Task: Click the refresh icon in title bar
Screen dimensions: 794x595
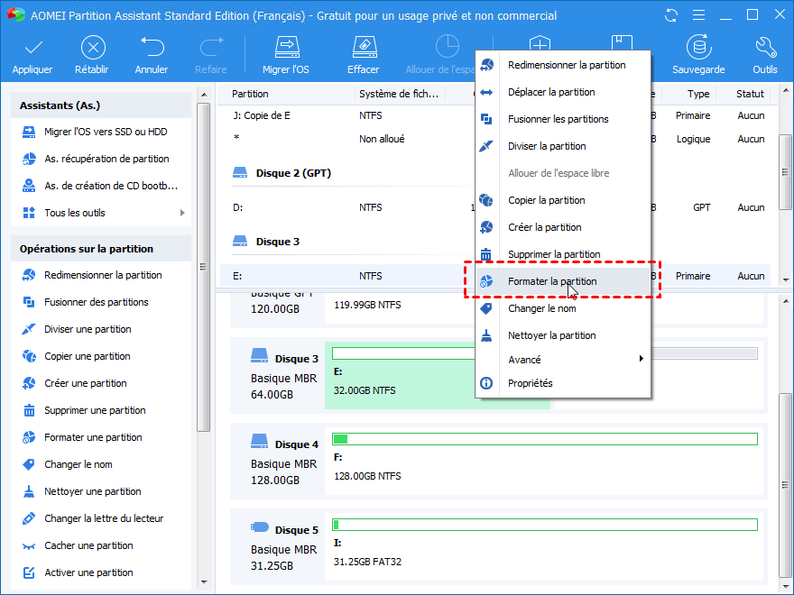Action: pyautogui.click(x=670, y=15)
